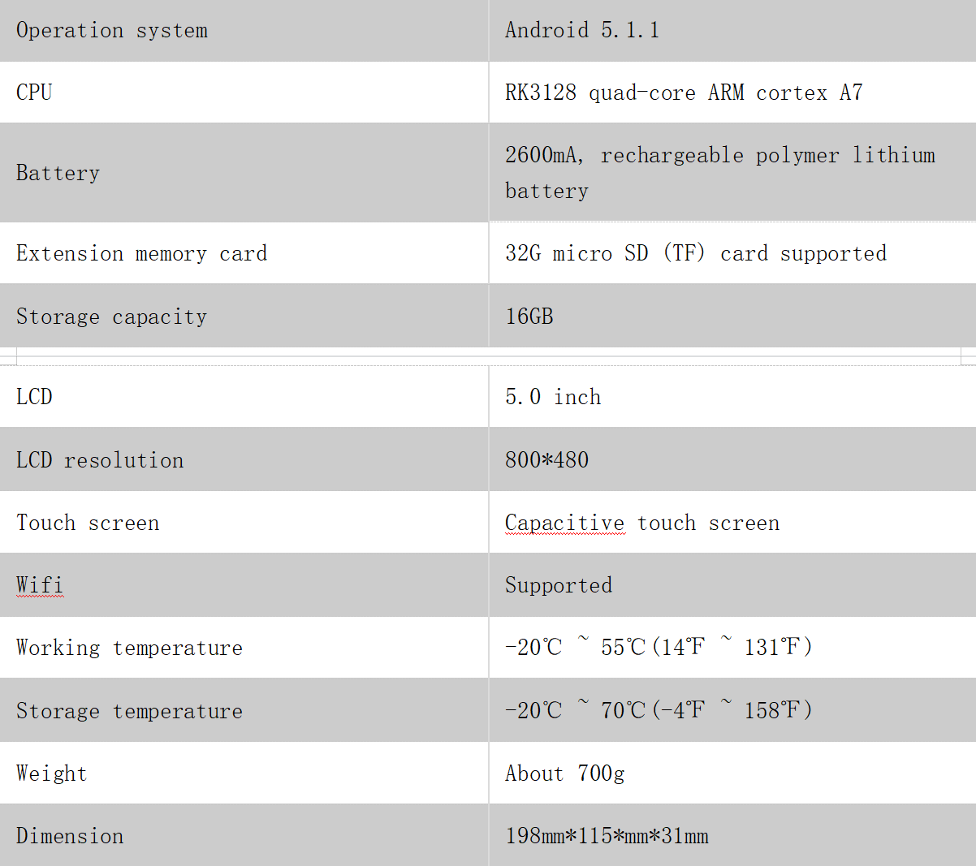Select the 'Android 5.1.1' value cell
This screenshot has width=976, height=866.
point(732,30)
